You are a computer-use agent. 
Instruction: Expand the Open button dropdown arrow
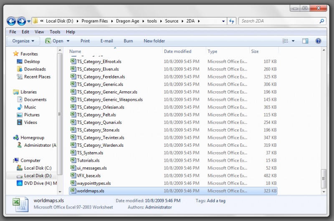(68, 41)
